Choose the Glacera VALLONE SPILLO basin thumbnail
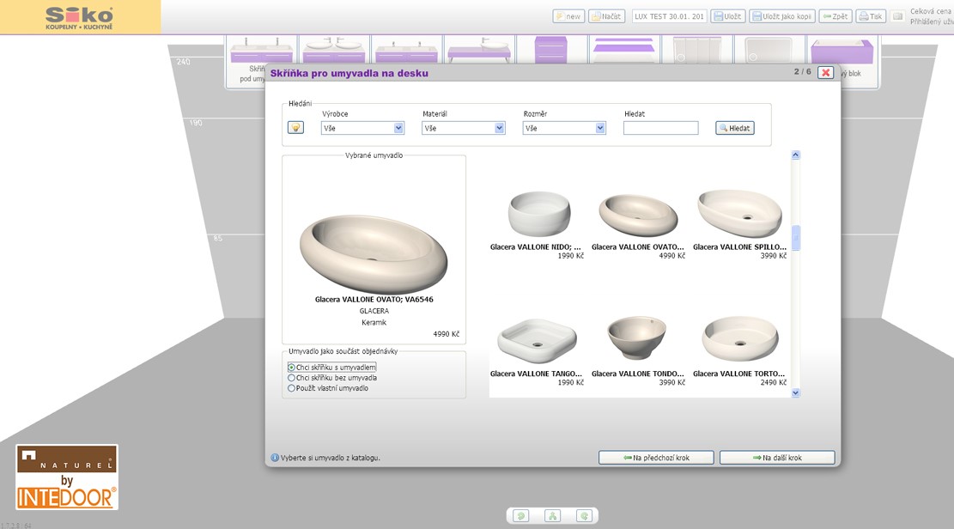The width and height of the screenshot is (954, 529). pos(740,213)
